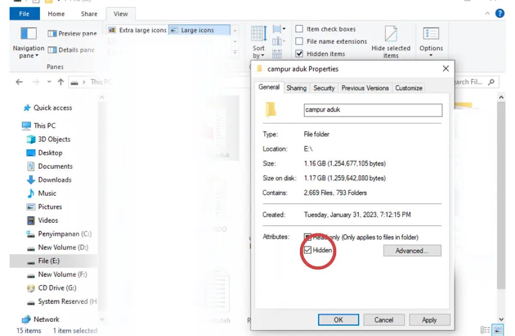Screen dimensions: 515x336
Task: Apply the folder property changes
Action: tap(429, 319)
